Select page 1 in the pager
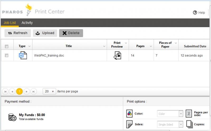The width and height of the screenshot is (211, 131). click(19, 91)
